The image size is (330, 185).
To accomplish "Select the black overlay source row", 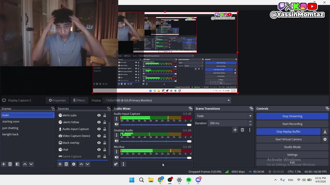I will coord(82,143).
